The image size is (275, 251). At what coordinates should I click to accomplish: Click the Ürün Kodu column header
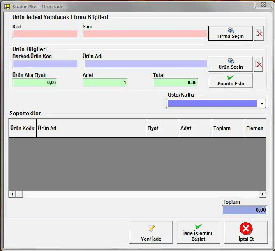pos(22,128)
